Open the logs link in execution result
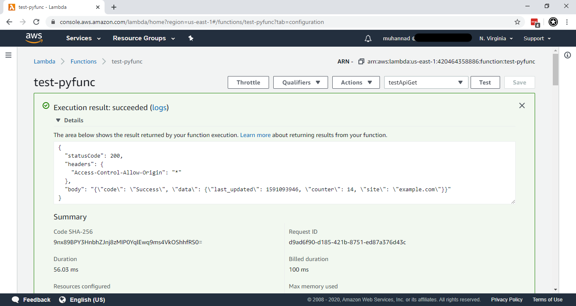The height and width of the screenshot is (306, 576). [x=159, y=108]
